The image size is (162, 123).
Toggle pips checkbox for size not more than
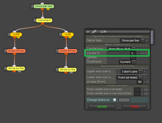tap(142, 94)
